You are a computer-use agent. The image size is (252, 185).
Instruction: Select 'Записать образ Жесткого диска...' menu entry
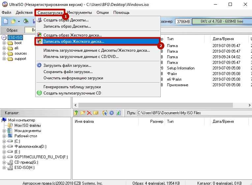(x=74, y=41)
